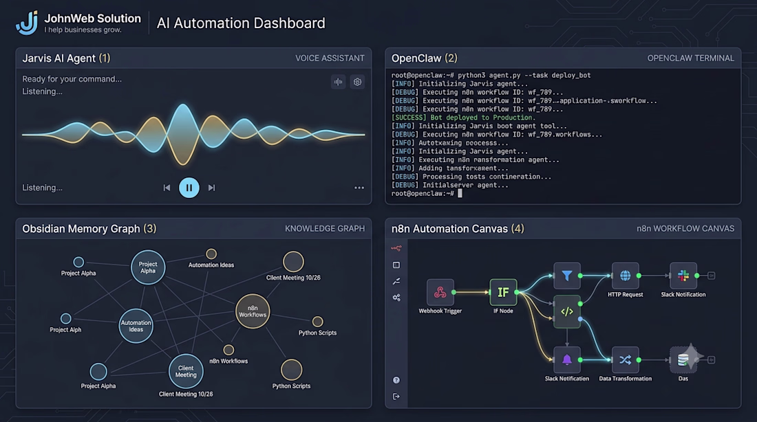
Task: Skip to previous track in Jarvis panel
Action: pos(167,188)
